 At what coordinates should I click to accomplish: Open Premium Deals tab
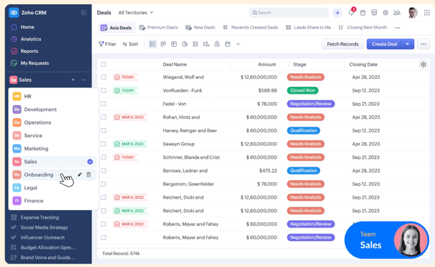(159, 27)
